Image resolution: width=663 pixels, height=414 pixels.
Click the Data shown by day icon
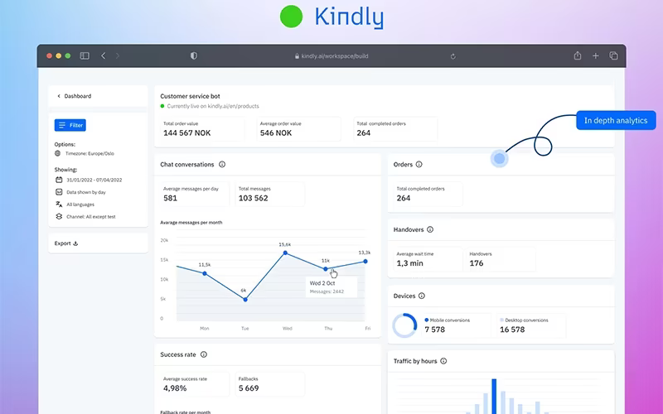coord(59,192)
